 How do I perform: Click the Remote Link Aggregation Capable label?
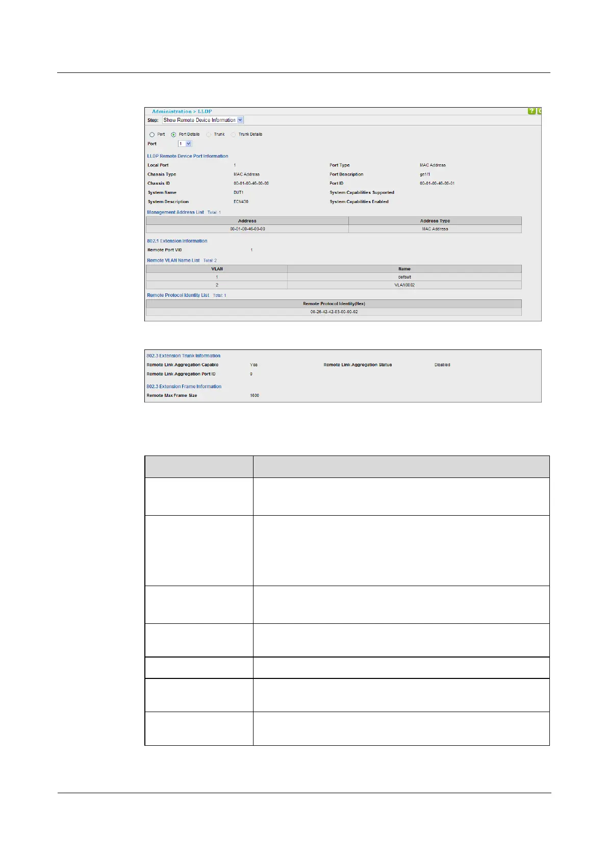coord(183,365)
